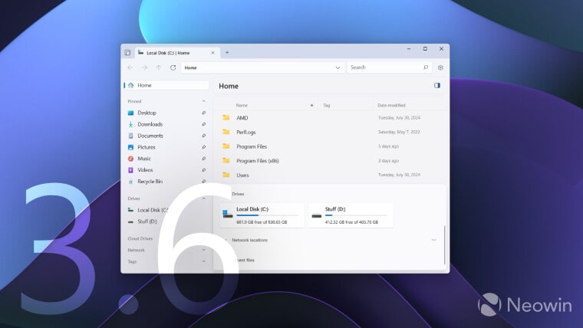Click the PerfLogs folder icon
583x328 pixels.
point(226,132)
